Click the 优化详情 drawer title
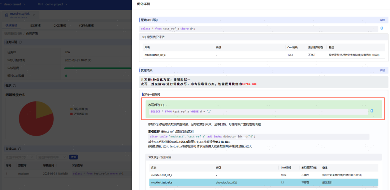390x190 pixels. tap(143, 4)
